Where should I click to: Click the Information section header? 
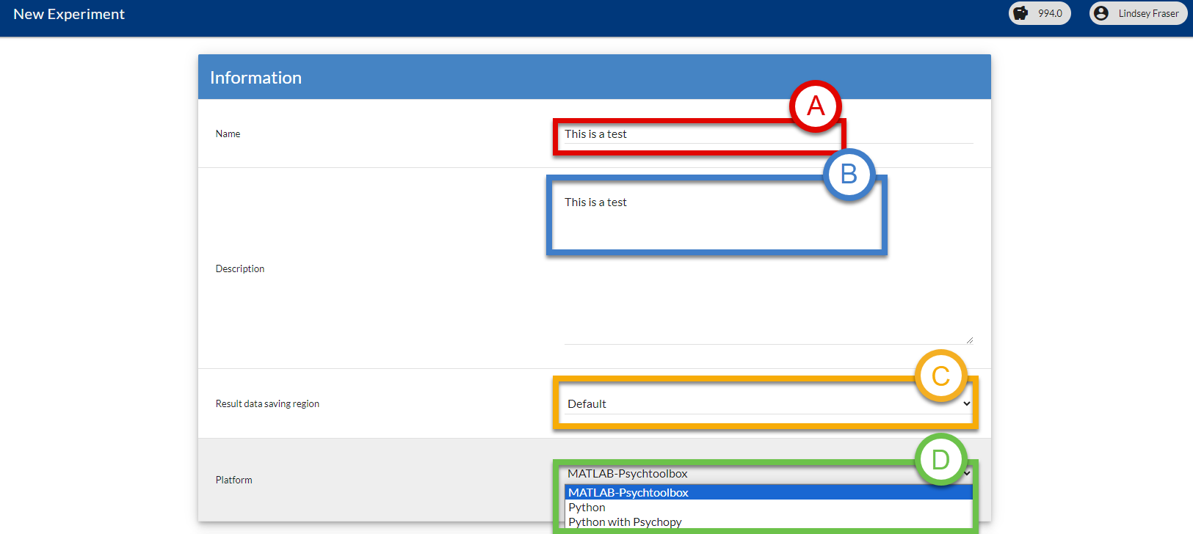255,78
